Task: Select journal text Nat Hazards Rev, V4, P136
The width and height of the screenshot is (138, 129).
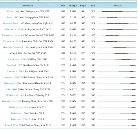Action: [x=36, y=65]
